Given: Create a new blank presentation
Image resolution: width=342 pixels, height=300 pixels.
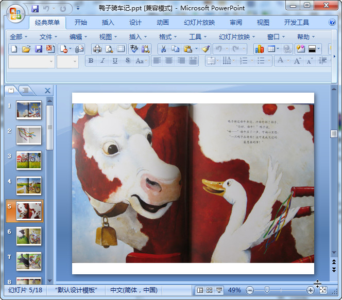Looking at the screenshot, I should coord(14,49).
